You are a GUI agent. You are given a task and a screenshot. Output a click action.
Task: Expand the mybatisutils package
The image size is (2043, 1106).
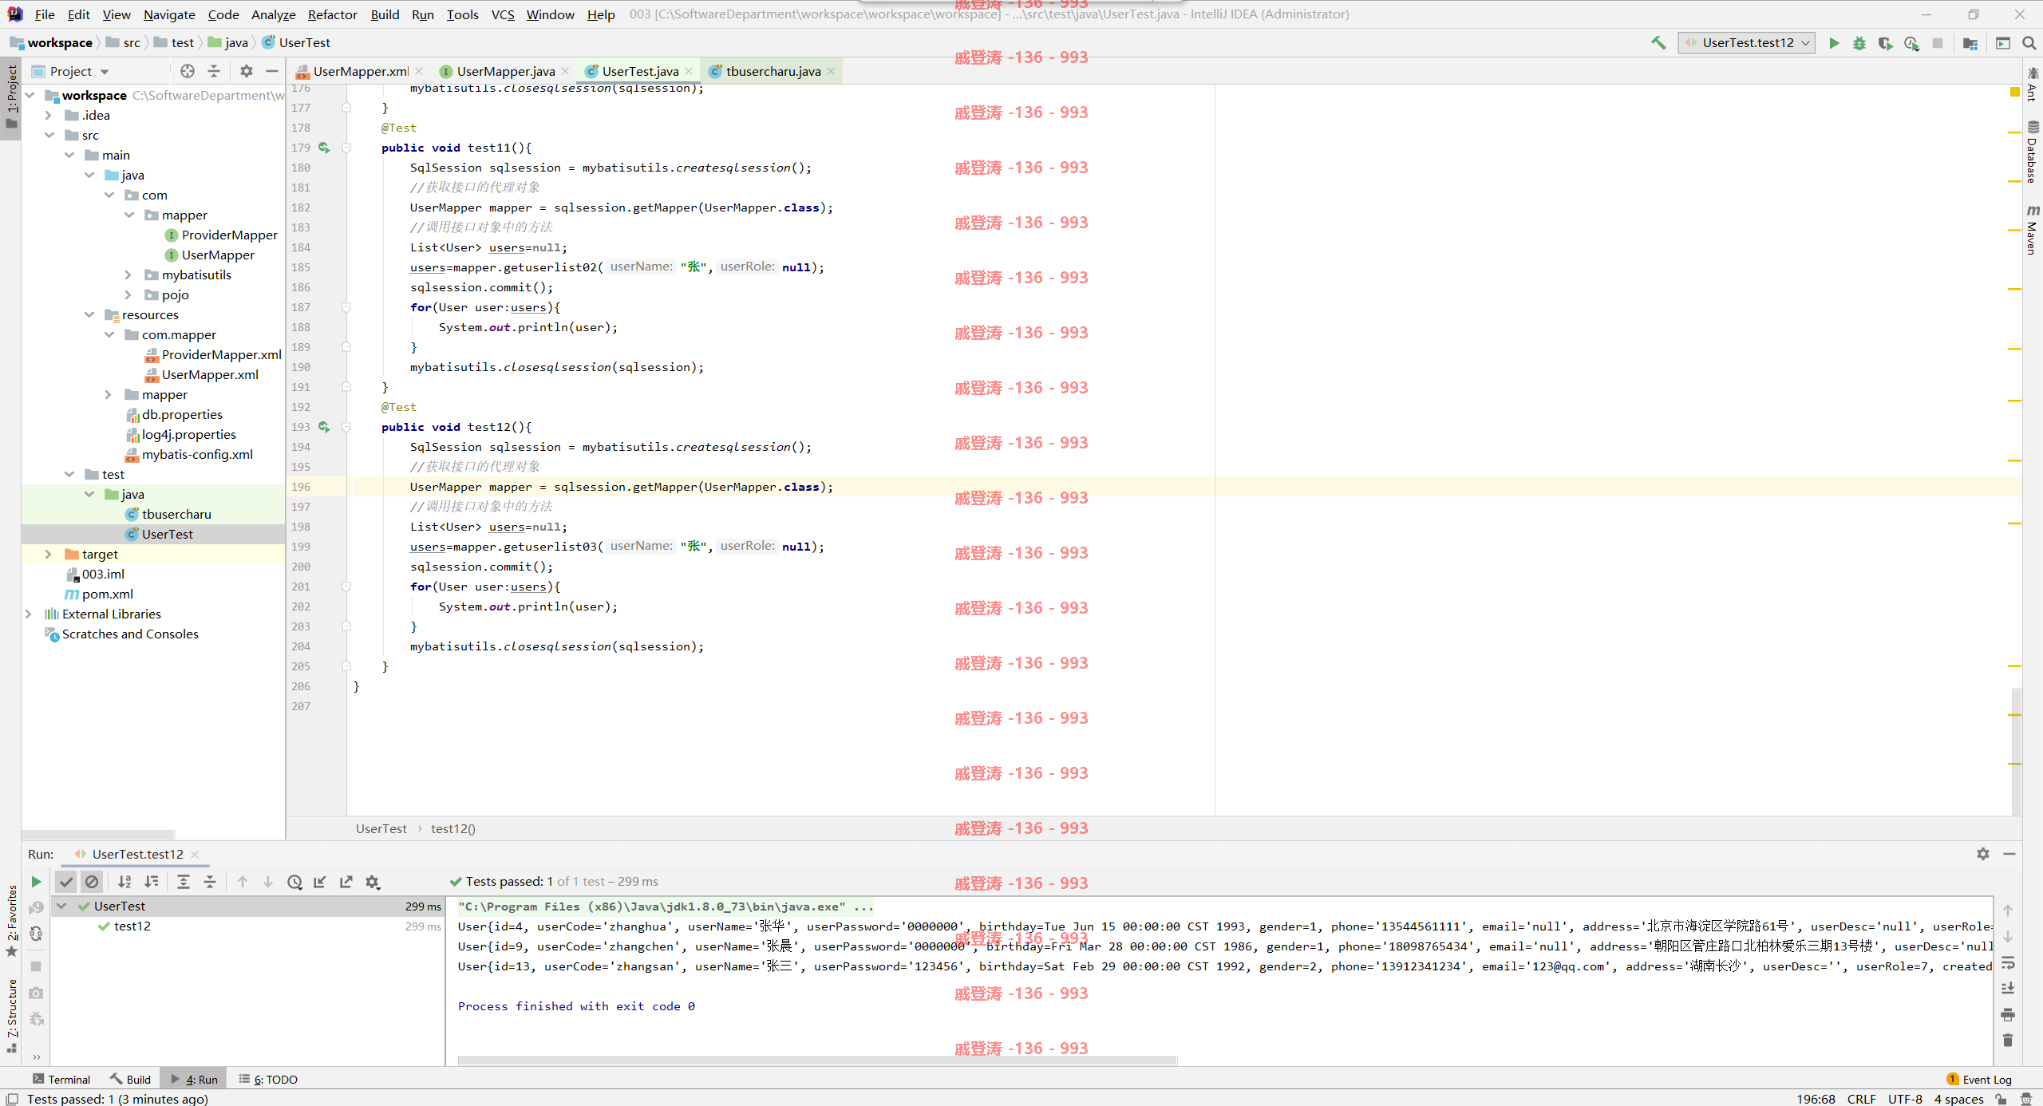tap(128, 275)
